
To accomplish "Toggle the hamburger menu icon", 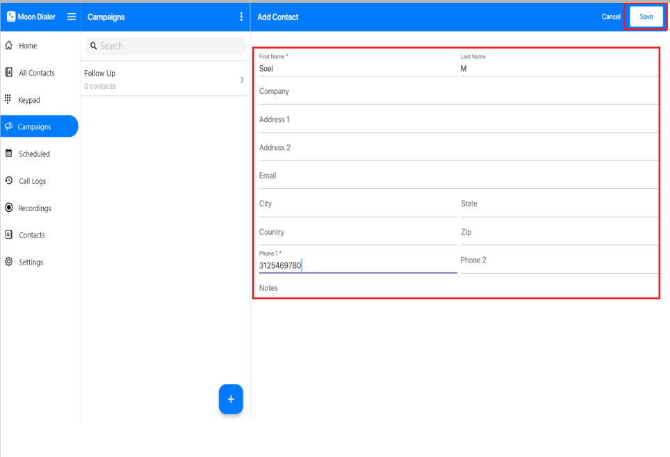I will (72, 17).
